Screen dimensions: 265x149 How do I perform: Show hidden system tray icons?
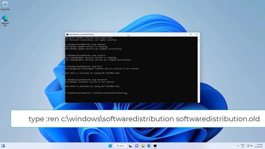(238, 146)
